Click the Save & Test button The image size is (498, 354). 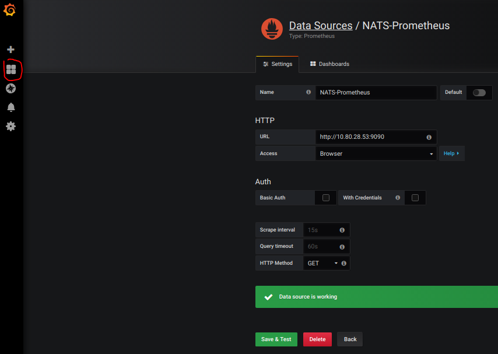coord(276,339)
